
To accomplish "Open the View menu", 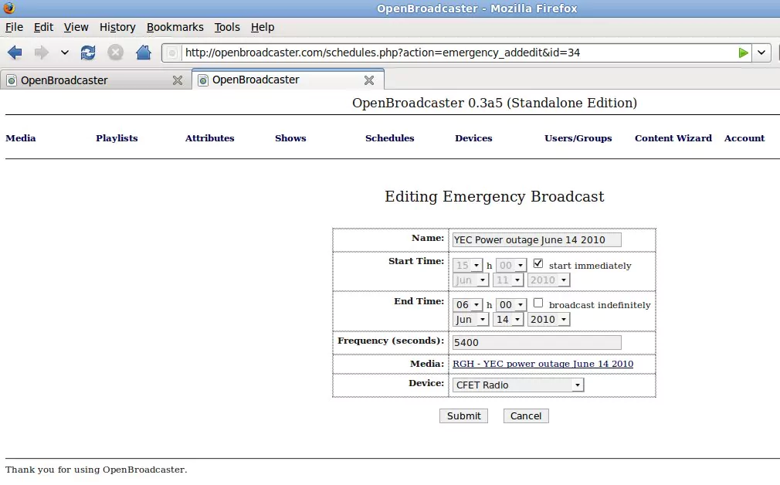I will [x=76, y=27].
